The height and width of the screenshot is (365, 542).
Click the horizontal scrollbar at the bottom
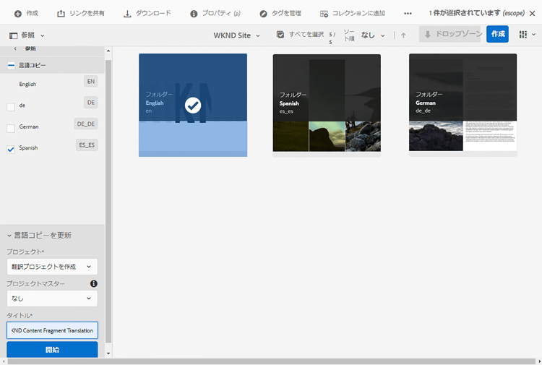pos(271,361)
